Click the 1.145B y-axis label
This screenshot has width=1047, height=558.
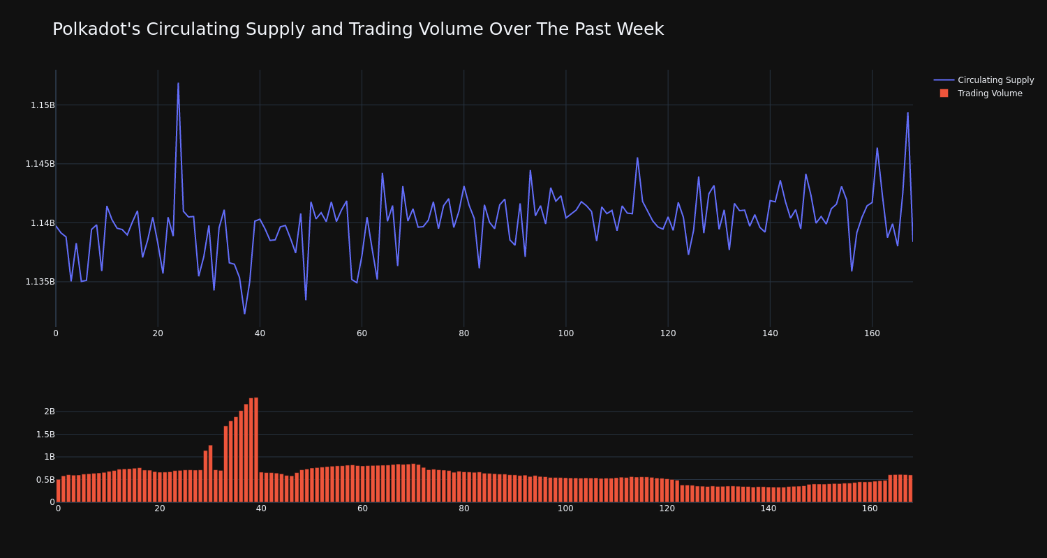click(40, 164)
